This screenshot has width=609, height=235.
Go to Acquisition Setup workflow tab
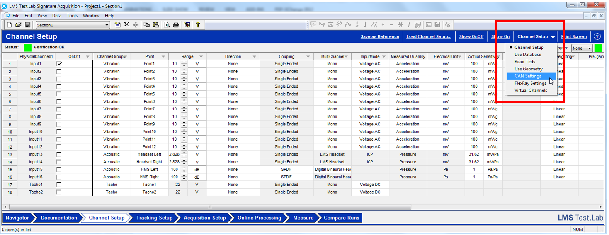click(205, 218)
